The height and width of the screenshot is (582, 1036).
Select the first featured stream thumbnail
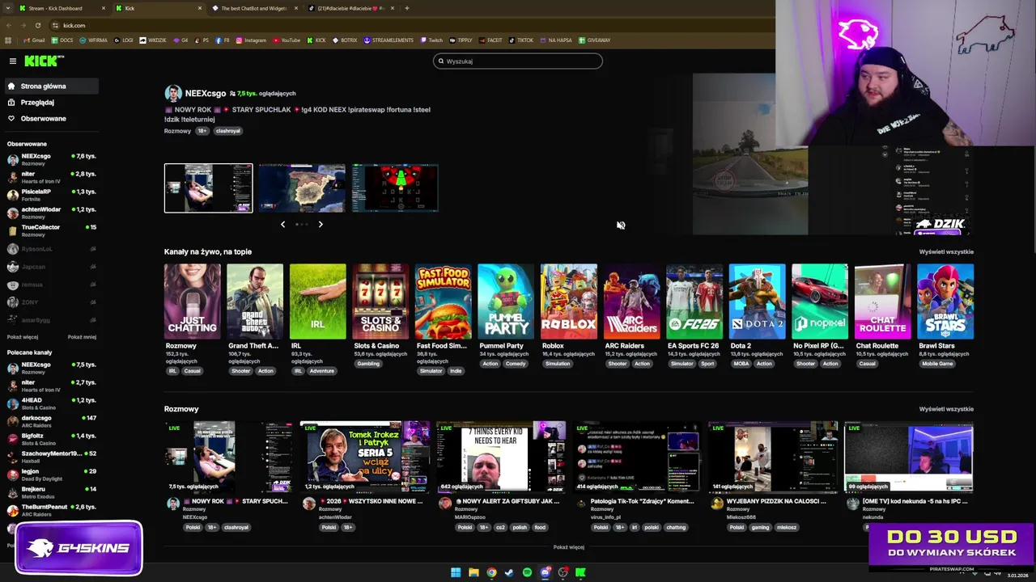pos(208,188)
